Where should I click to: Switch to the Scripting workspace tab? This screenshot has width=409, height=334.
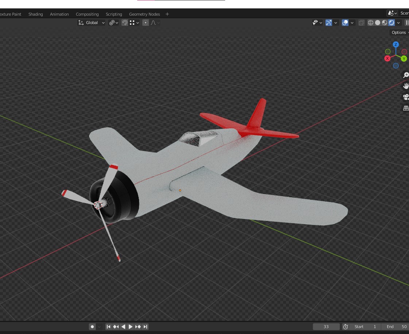coord(113,14)
